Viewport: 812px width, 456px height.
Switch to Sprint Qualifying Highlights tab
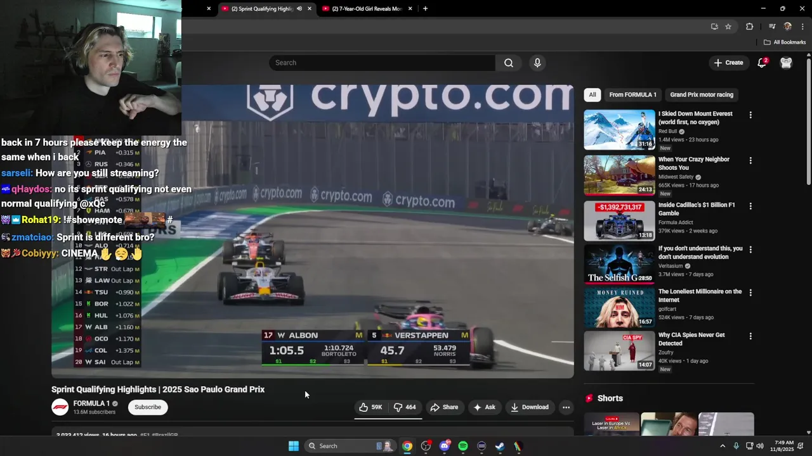point(261,9)
